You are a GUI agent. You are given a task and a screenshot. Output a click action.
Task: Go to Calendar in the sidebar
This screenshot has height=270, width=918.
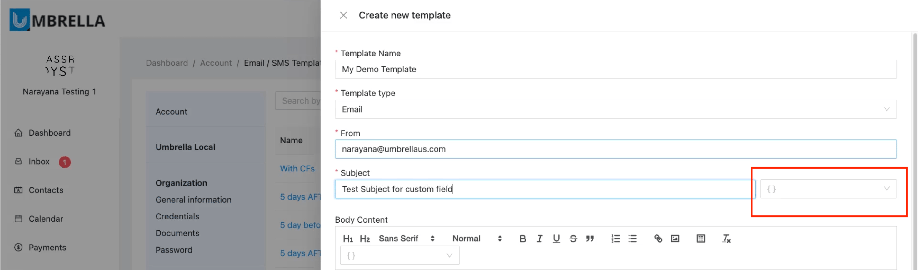(46, 219)
